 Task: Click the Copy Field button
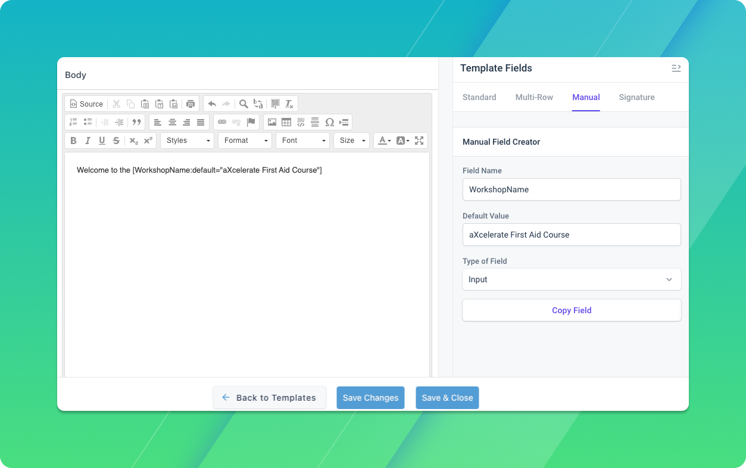pos(572,310)
